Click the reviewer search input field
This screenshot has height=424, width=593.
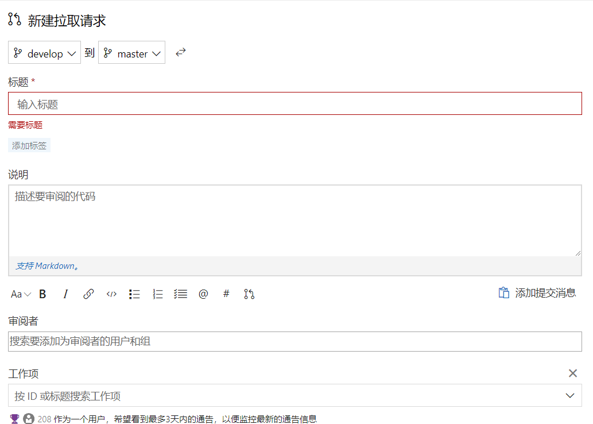click(230, 341)
